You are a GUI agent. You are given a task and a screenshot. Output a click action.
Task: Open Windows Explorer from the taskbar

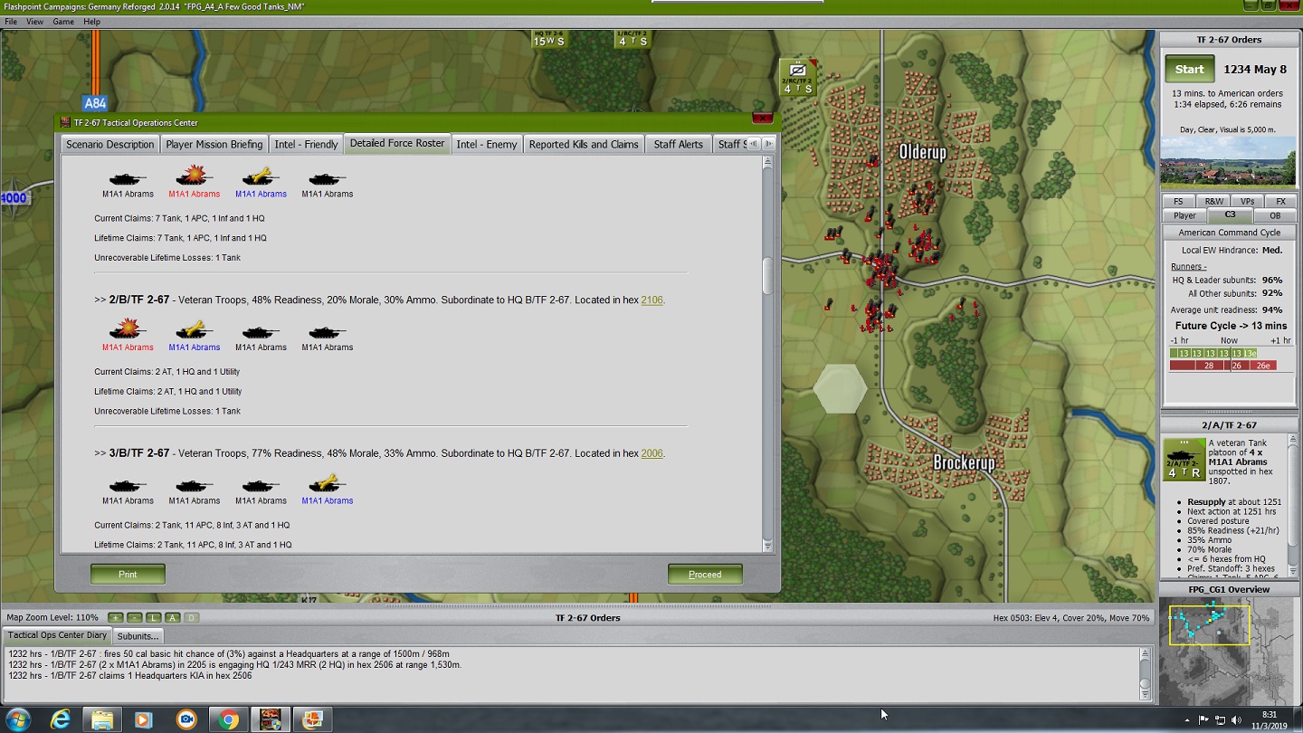pos(102,719)
